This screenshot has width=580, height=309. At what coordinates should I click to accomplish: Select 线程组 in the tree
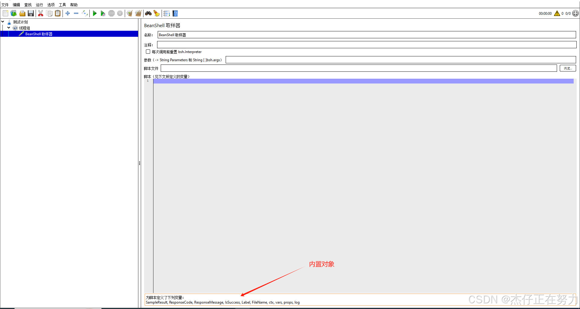tap(24, 28)
